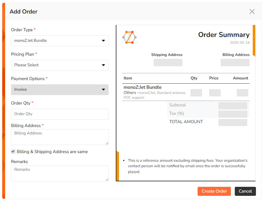Viewport: 263px width, 200px height.
Task: Cancel the order form
Action: (245, 191)
